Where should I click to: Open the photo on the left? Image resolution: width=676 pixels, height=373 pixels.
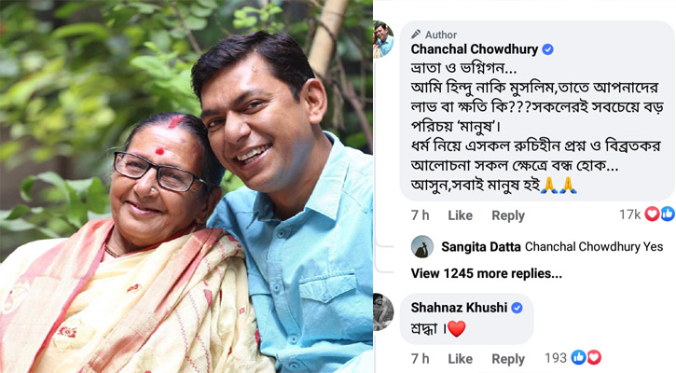click(x=186, y=186)
